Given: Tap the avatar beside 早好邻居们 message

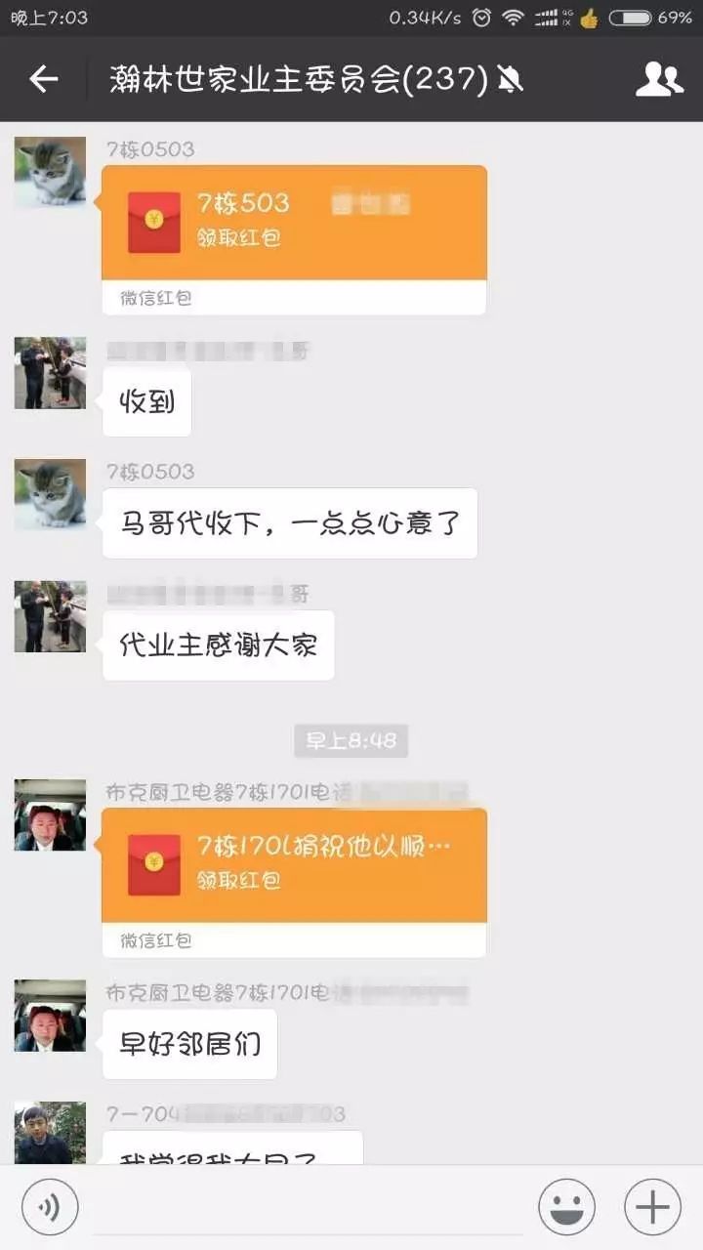Looking at the screenshot, I should click(x=50, y=1016).
